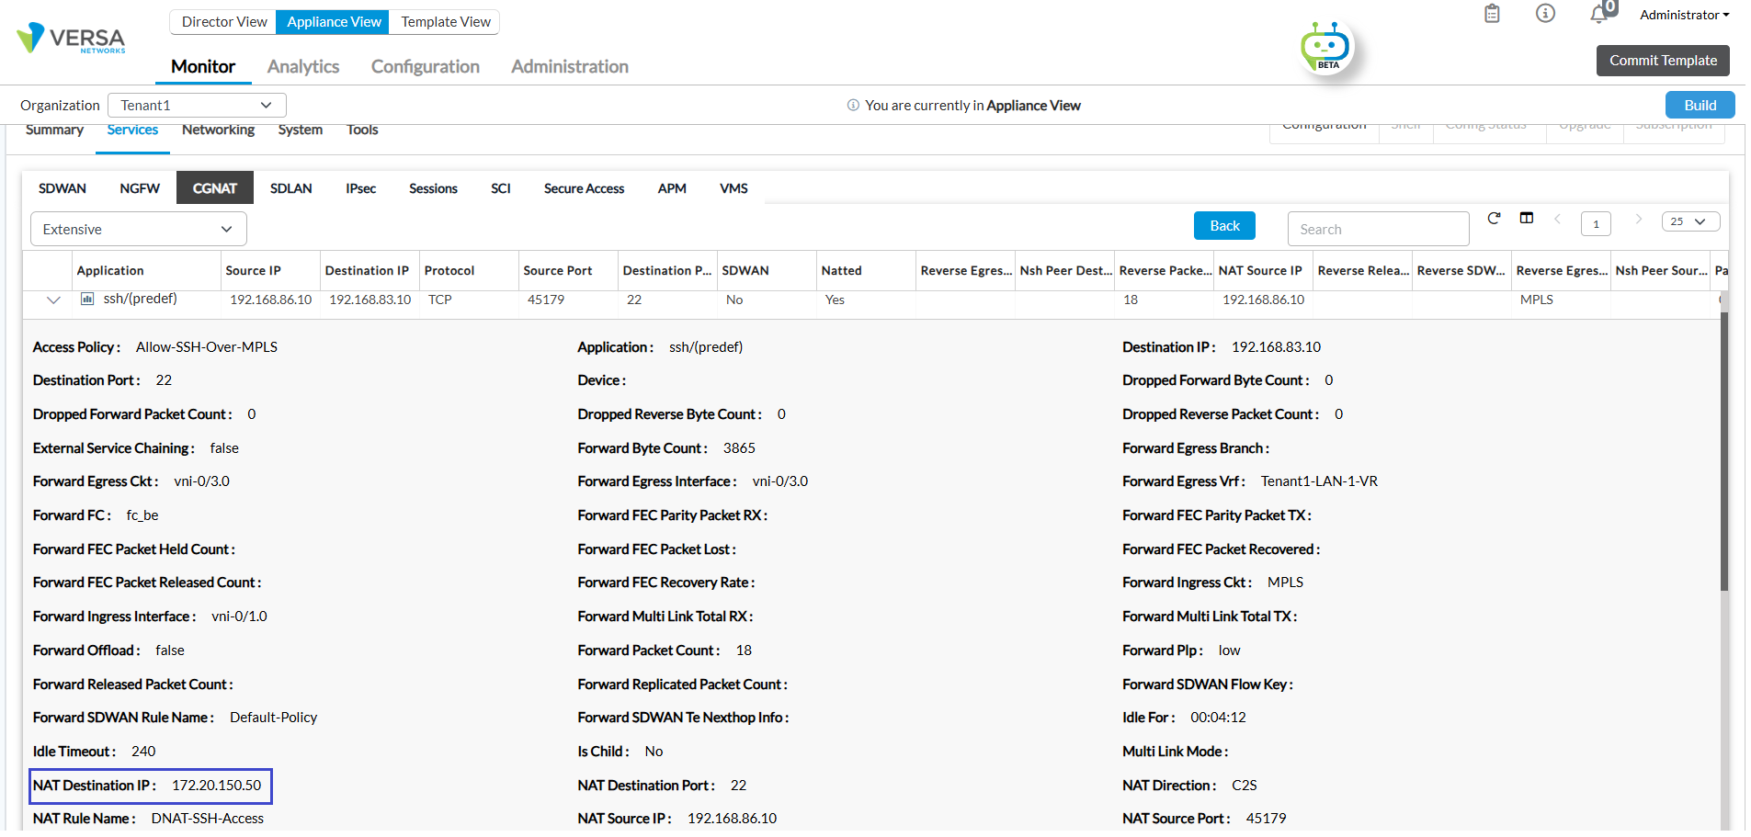
Task: Open the SDWAN services tab
Action: click(63, 188)
